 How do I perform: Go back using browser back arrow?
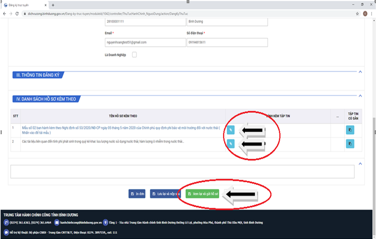click(4, 14)
